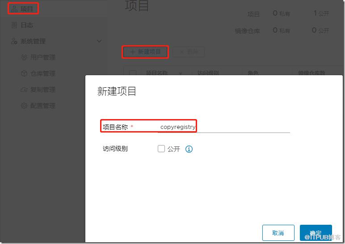Screen dimensions: 345x244
Task: Click the info icon next to 公开
Action: (189, 149)
